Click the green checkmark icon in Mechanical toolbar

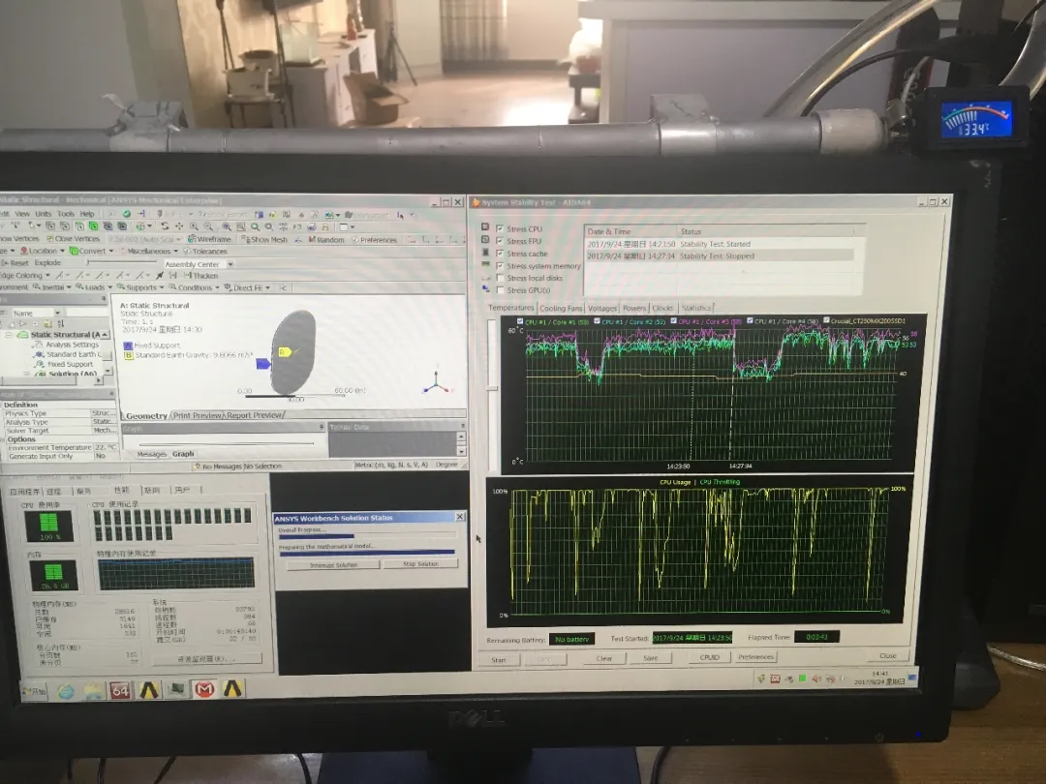point(126,213)
